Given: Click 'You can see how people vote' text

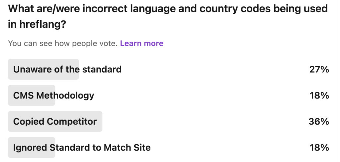Looking at the screenshot, I should click(63, 43).
